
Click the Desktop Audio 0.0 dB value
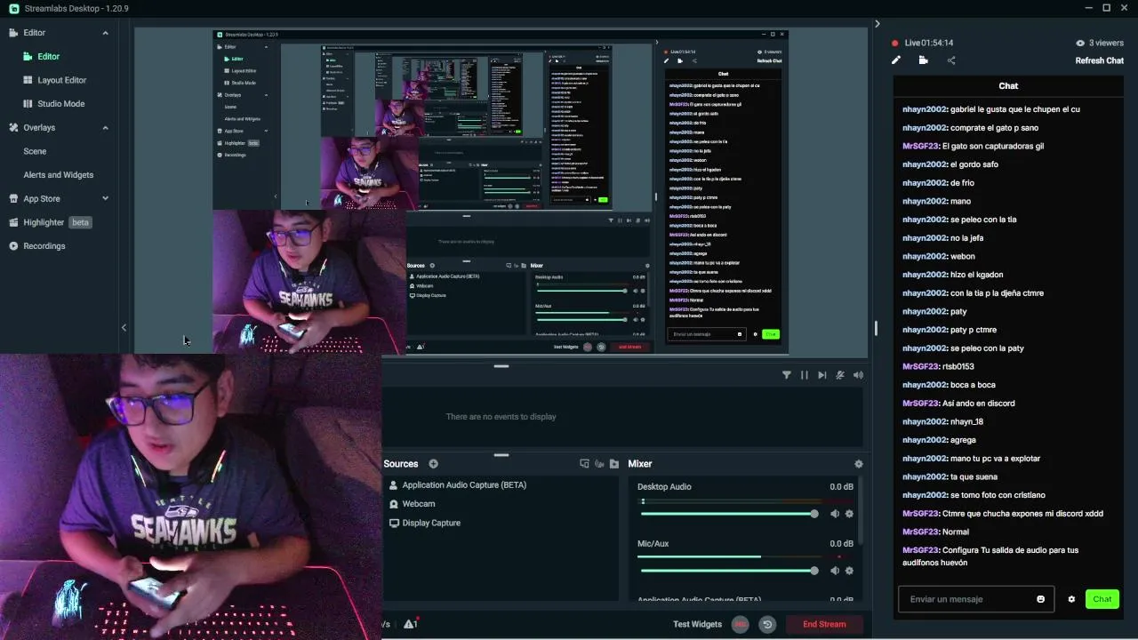[x=841, y=487]
